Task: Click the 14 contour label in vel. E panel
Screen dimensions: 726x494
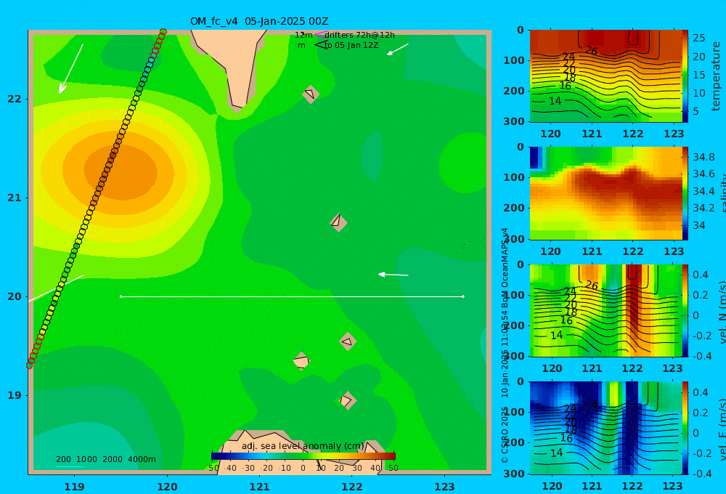Action: [556, 453]
